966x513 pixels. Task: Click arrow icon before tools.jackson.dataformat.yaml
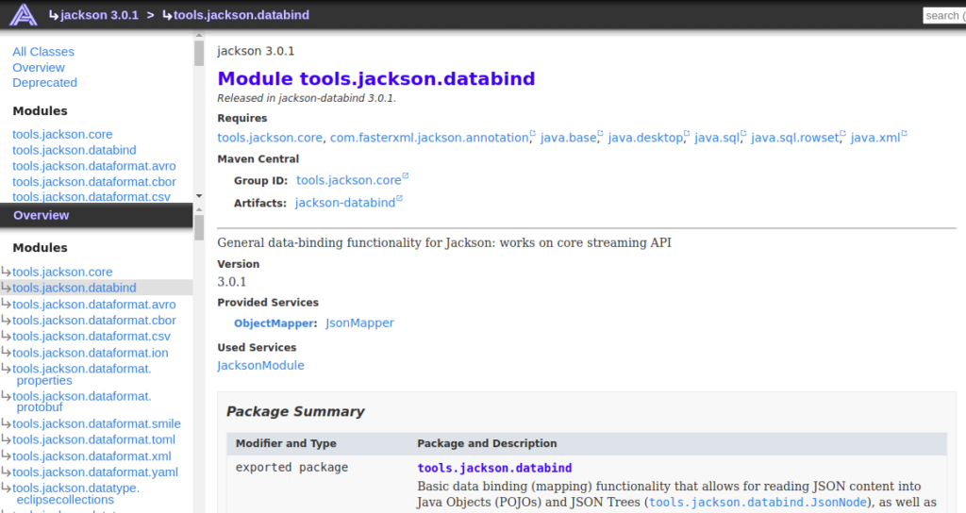tap(7, 472)
